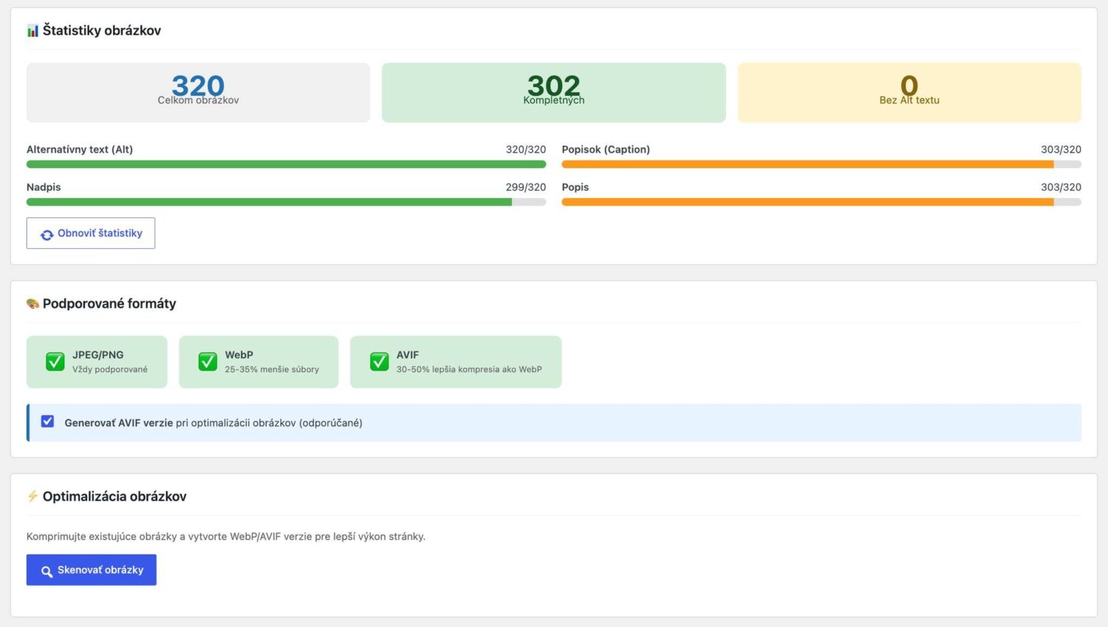Click the bar chart icon beside Štatistiky obrázkov
Screen dimensions: 1108x627
(x=33, y=30)
